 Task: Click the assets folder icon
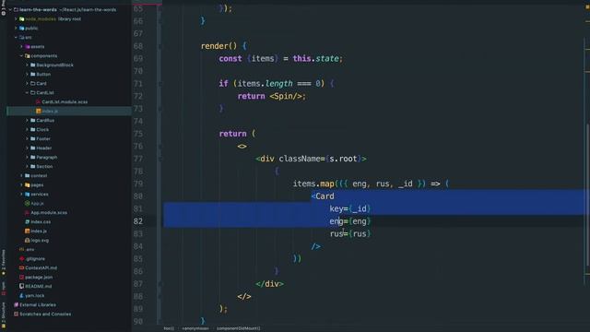pos(27,47)
